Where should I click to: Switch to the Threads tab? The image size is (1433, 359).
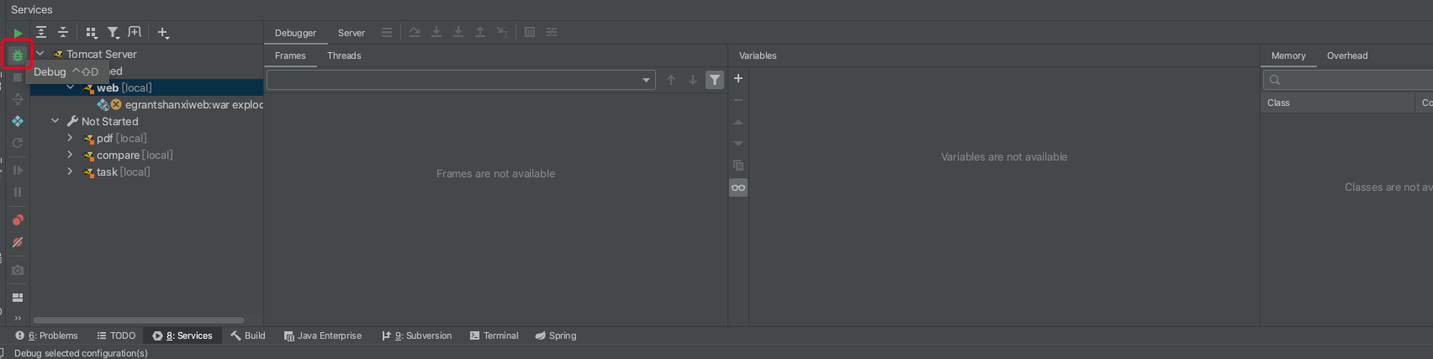pyautogui.click(x=344, y=55)
